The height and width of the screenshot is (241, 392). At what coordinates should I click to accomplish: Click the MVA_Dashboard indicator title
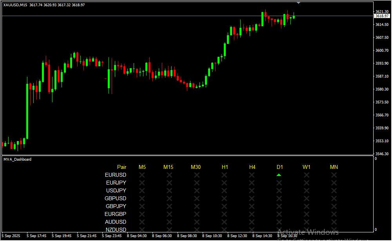click(17, 159)
